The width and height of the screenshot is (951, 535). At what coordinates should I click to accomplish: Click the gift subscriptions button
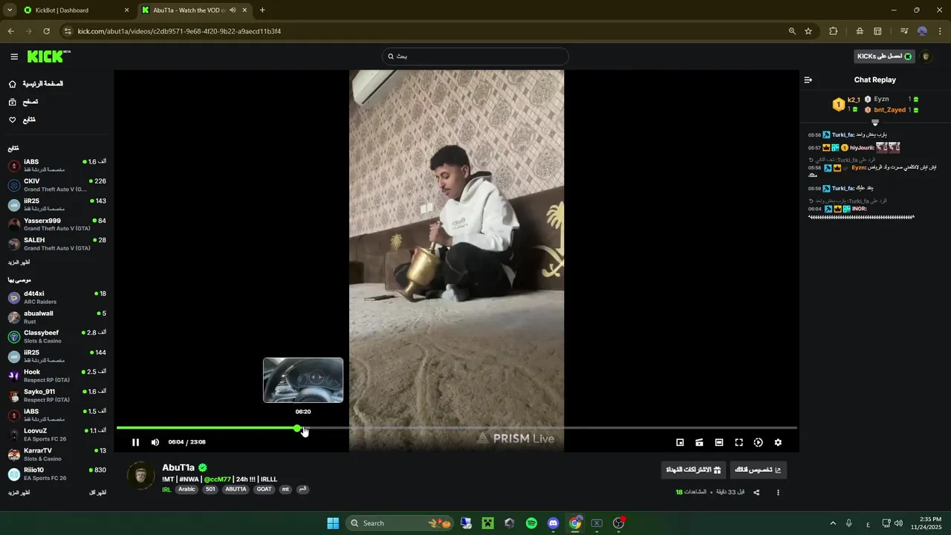[694, 470]
